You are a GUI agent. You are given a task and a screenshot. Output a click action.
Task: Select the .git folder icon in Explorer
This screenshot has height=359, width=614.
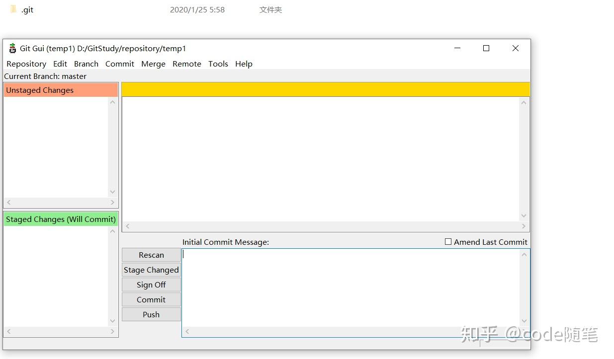13,9
